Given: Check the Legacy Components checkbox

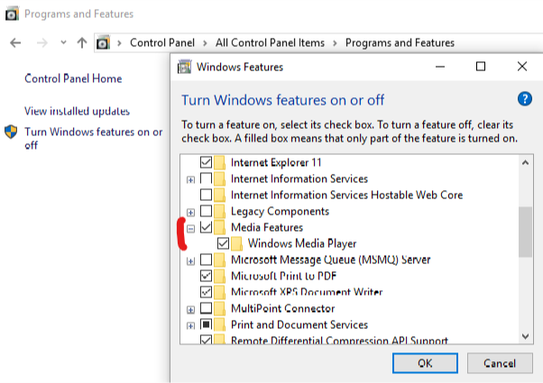Looking at the screenshot, I should (206, 211).
